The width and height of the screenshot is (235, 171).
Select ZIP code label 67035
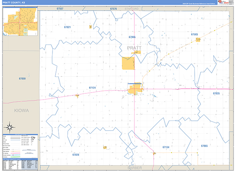pos(217,93)
